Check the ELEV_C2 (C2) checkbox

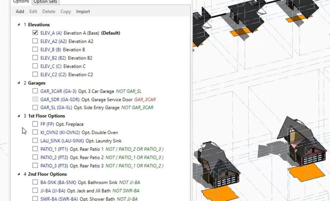35,74
